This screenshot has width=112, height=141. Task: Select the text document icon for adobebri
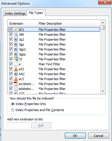pos(16,88)
